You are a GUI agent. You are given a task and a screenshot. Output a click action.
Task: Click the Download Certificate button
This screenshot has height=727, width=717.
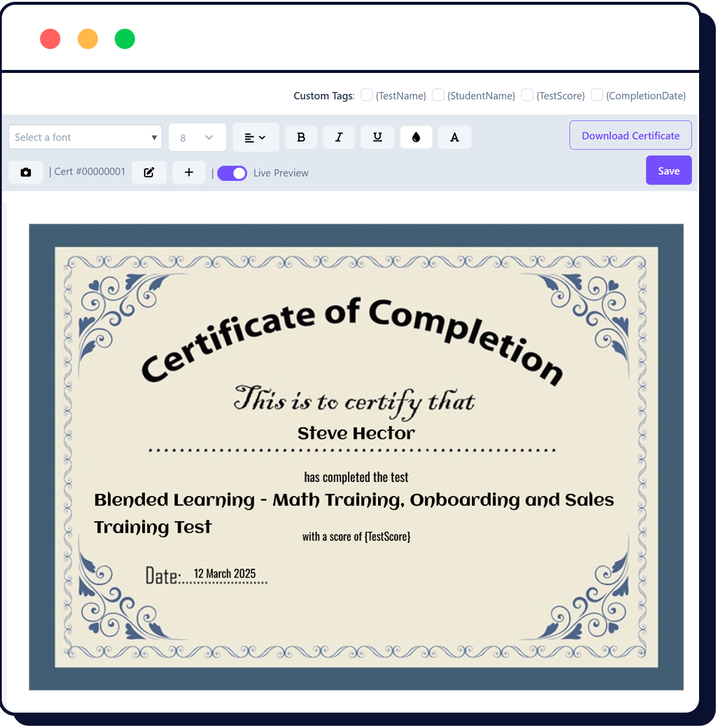point(630,136)
